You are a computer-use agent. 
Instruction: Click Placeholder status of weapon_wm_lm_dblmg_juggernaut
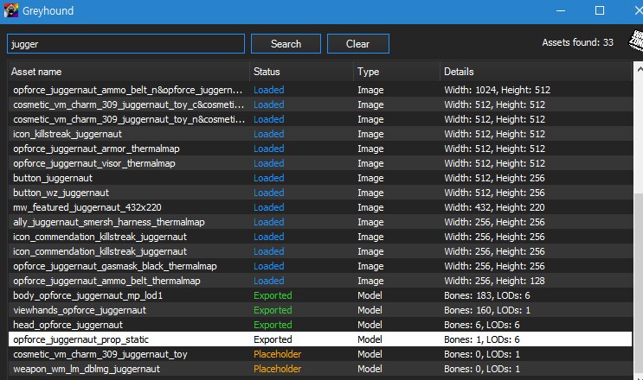point(277,369)
